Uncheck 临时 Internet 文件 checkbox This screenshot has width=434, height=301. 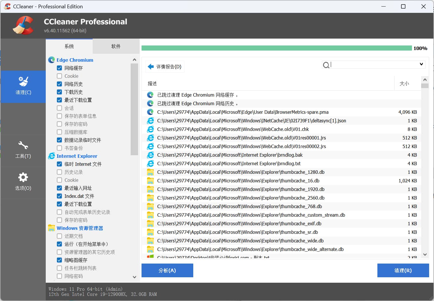(59, 164)
